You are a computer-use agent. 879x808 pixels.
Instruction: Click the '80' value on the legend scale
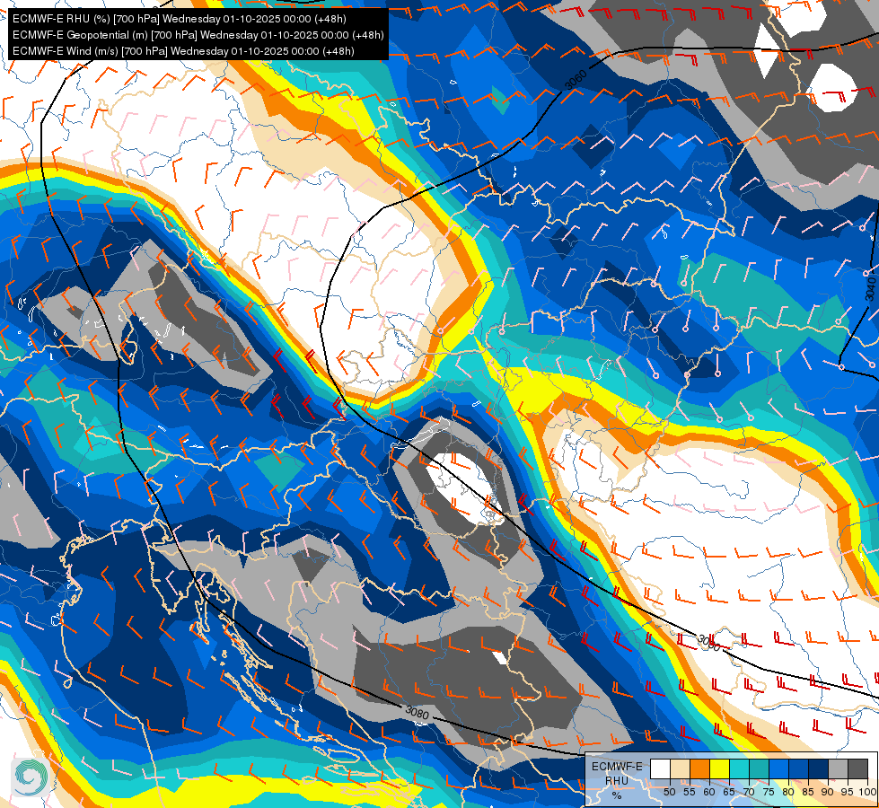788,793
